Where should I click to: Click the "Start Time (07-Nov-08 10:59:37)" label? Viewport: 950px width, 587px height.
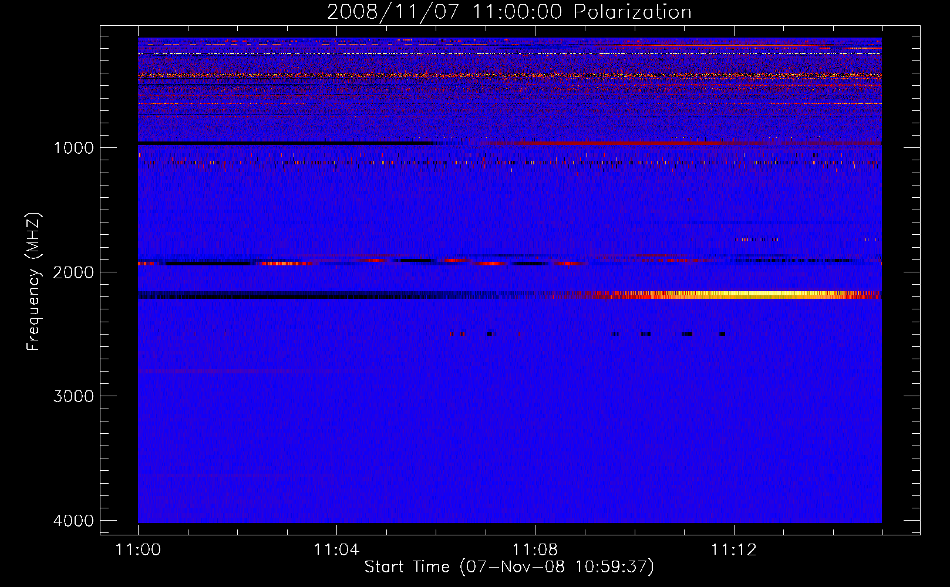[509, 567]
